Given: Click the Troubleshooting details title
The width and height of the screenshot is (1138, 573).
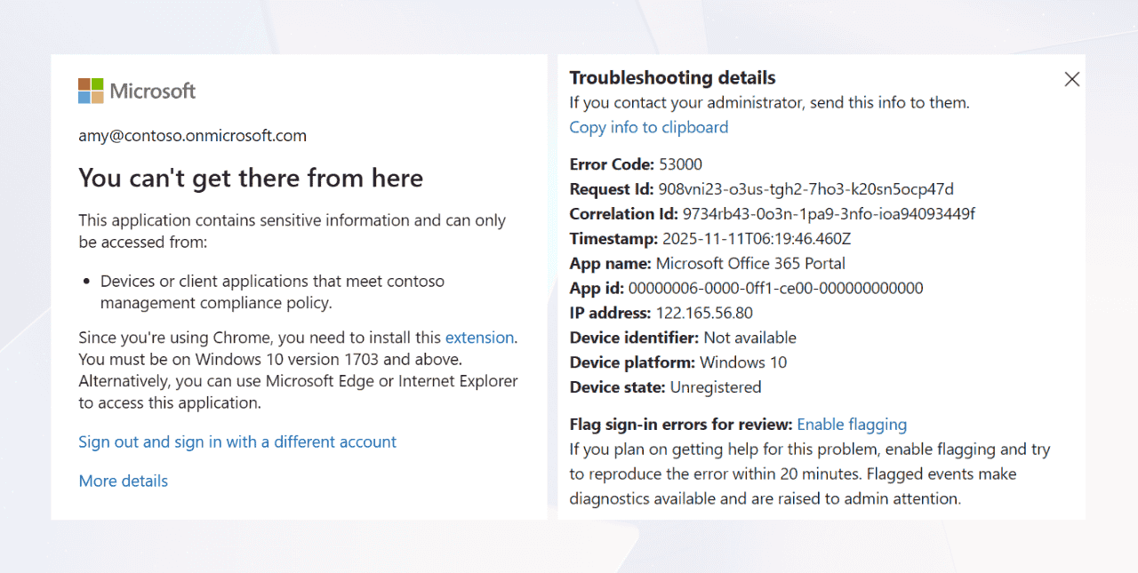Looking at the screenshot, I should 671,78.
